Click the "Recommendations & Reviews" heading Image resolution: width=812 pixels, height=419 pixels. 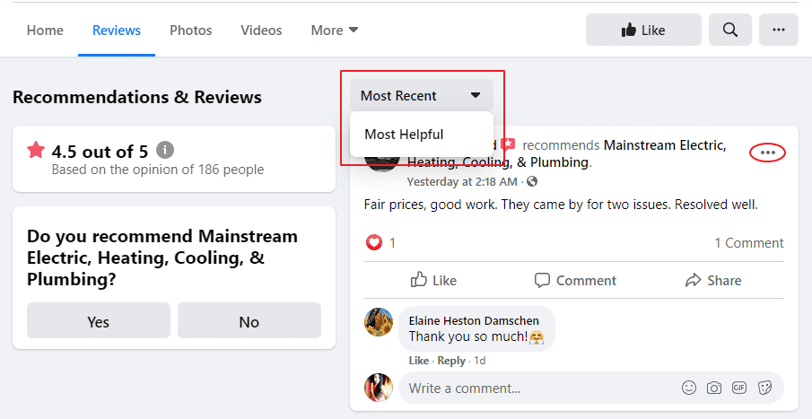pos(137,97)
